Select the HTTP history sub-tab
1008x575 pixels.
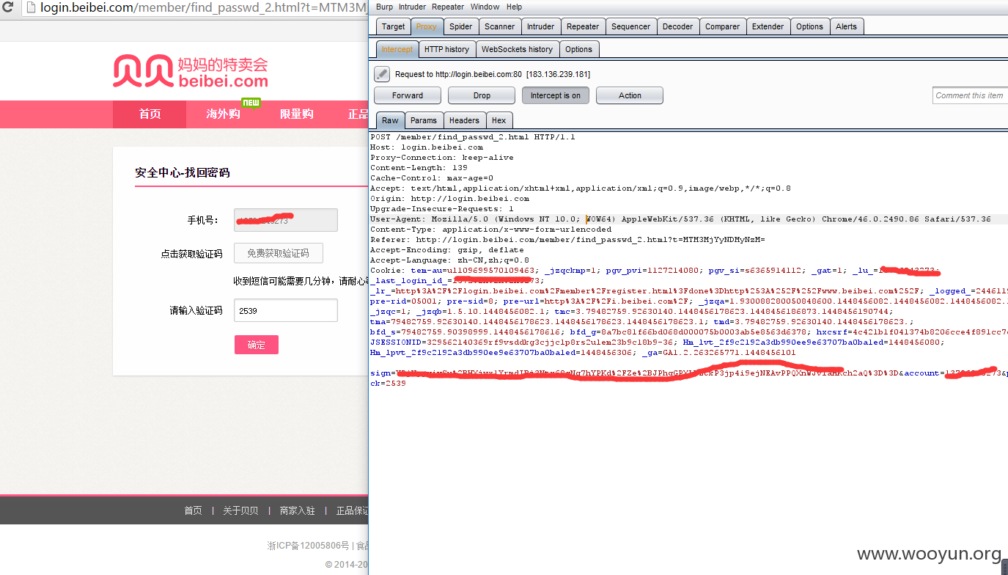pyautogui.click(x=446, y=49)
